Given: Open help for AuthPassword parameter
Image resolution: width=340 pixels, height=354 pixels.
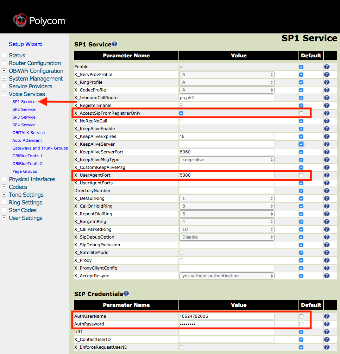Looking at the screenshot, I should click(x=327, y=324).
